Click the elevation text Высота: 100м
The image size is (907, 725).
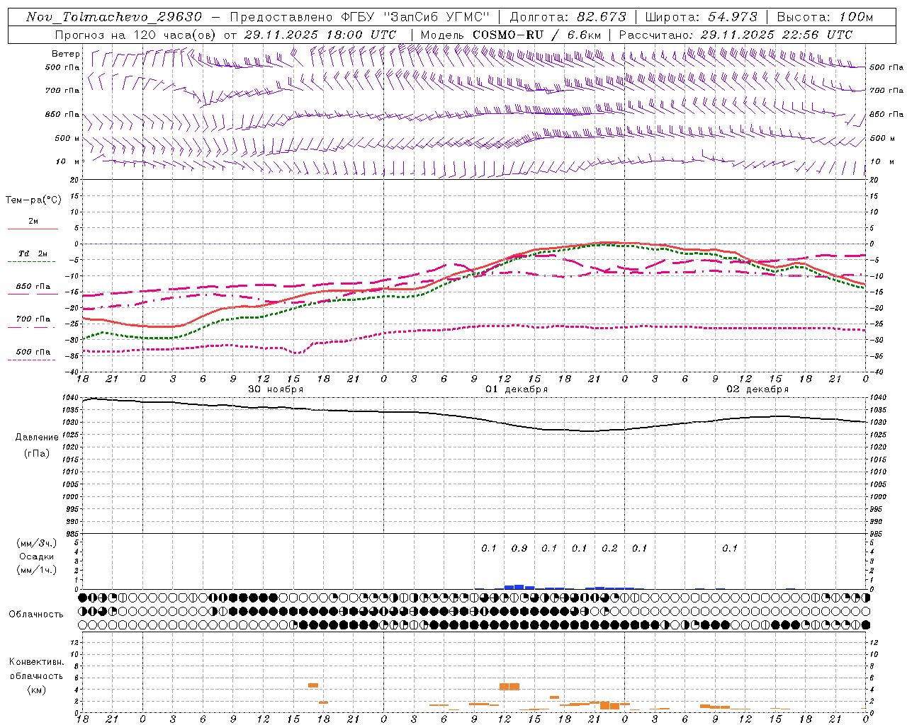(x=825, y=16)
